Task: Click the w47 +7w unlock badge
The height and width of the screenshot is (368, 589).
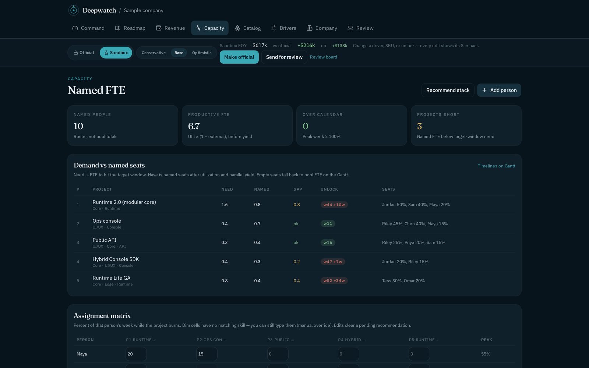Action: [x=333, y=262]
